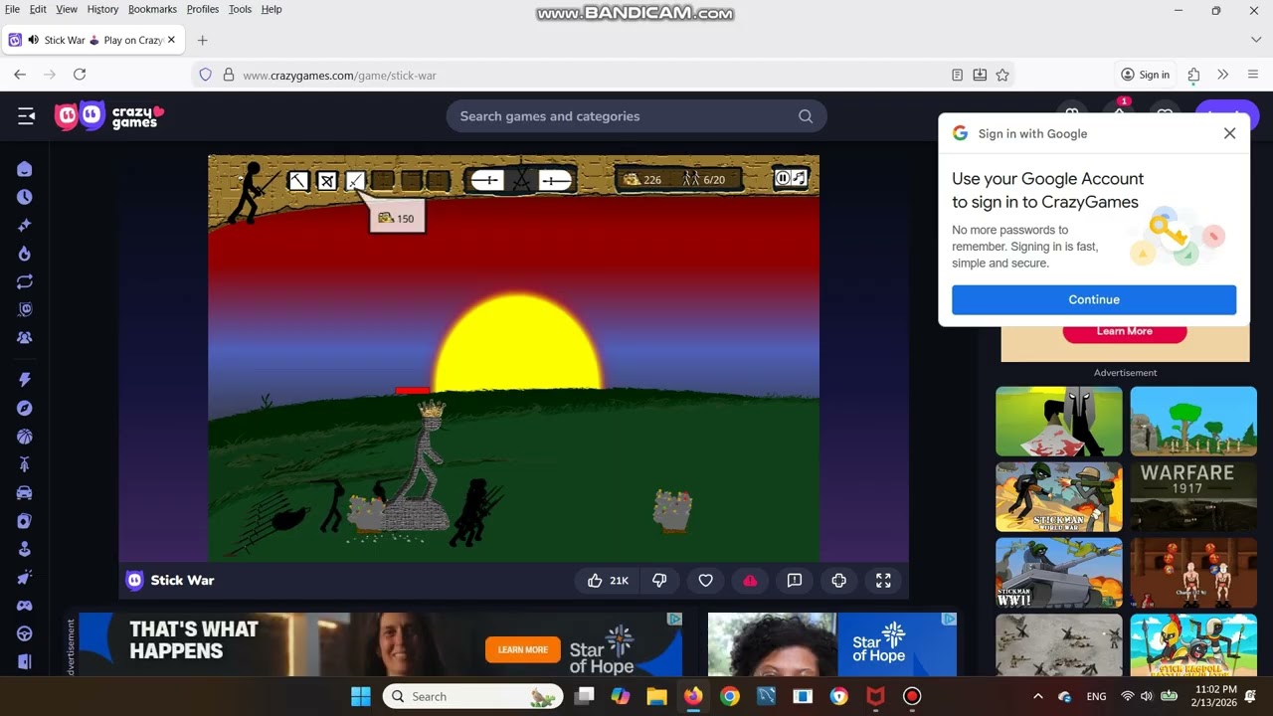Show hidden system tray icons
This screenshot has width=1273, height=716.
click(x=1038, y=697)
